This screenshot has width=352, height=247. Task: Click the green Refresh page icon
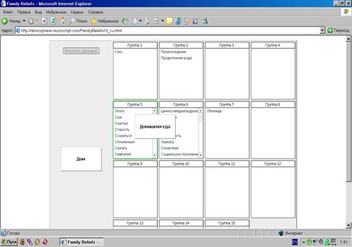click(53, 21)
